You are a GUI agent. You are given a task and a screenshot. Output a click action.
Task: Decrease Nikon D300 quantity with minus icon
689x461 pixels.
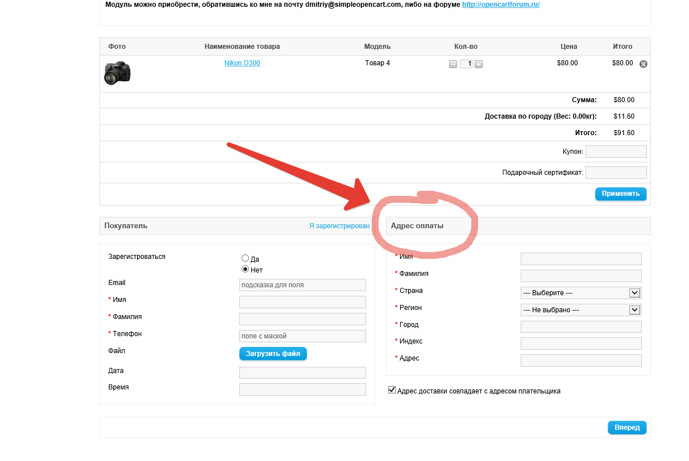pos(453,64)
